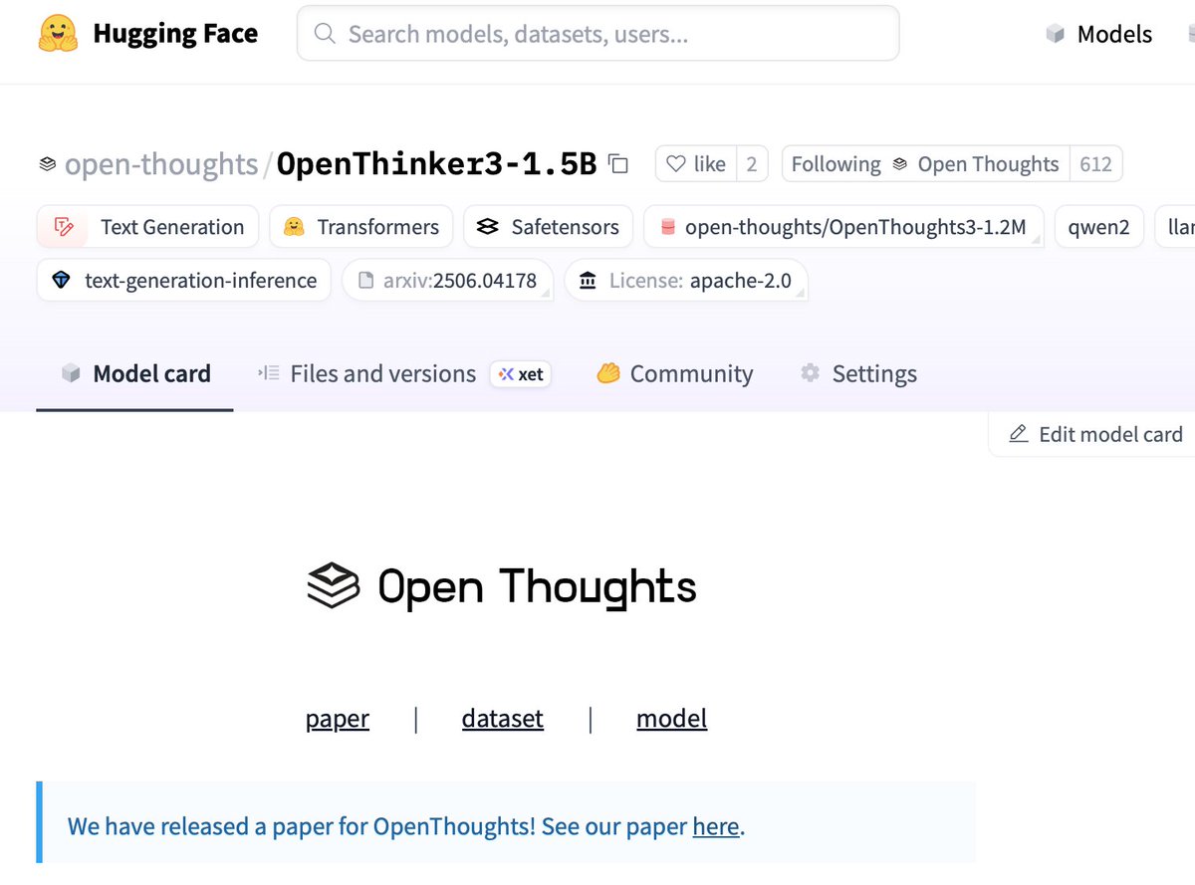This screenshot has height=885, width=1195.
Task: Click the Transformers emoji icon
Action: [x=294, y=227]
